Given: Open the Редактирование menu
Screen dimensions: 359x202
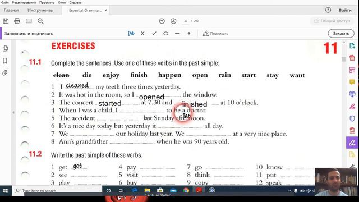Looking at the screenshot, I should (24, 3).
